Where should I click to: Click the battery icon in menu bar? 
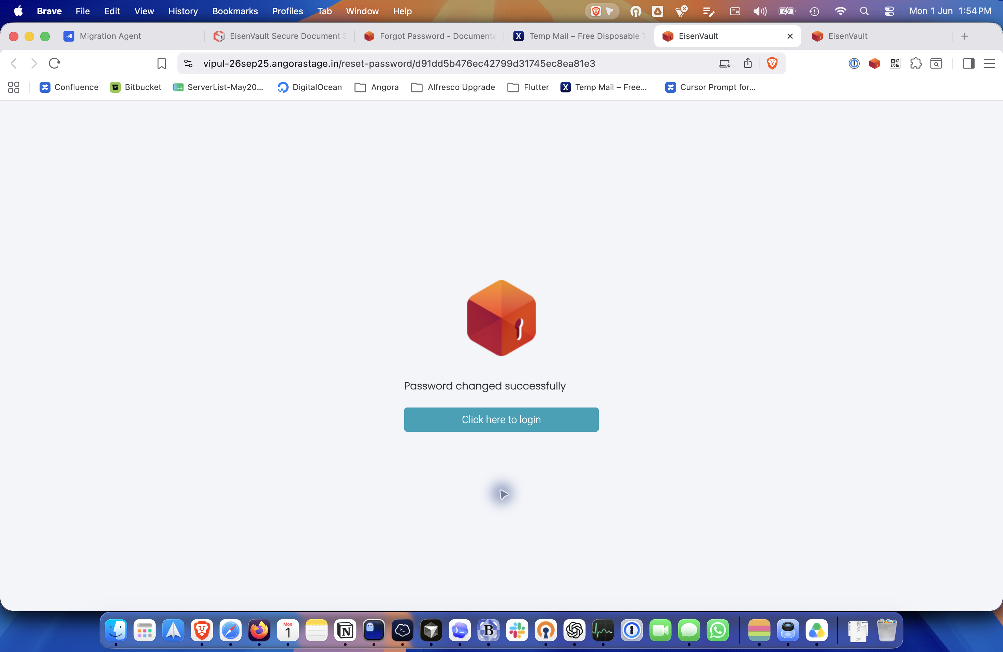(x=786, y=11)
